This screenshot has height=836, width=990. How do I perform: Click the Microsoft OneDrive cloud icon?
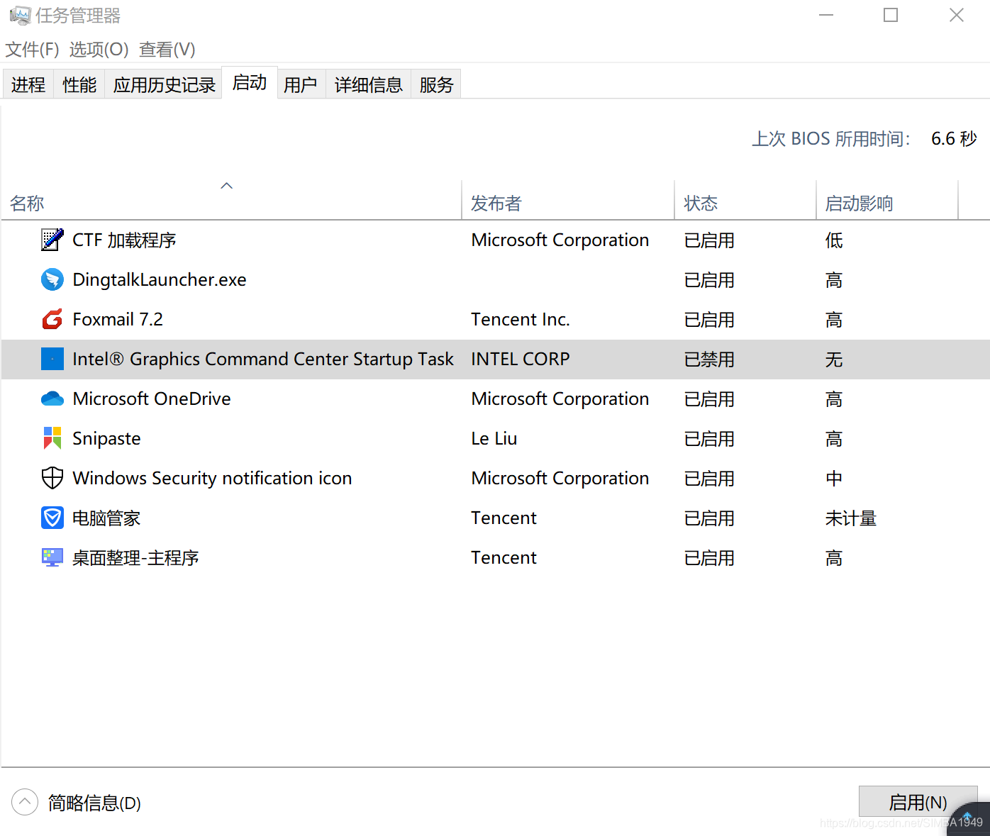click(x=52, y=399)
